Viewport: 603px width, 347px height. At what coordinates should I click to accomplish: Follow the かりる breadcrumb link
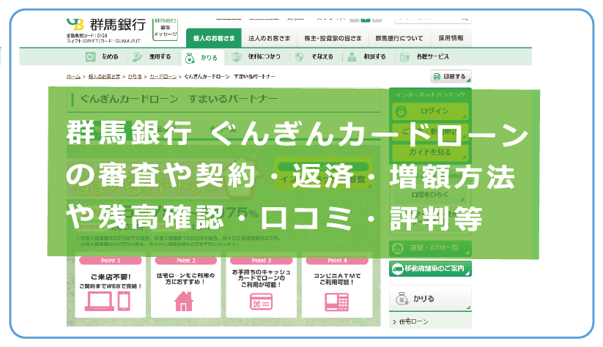pyautogui.click(x=135, y=77)
